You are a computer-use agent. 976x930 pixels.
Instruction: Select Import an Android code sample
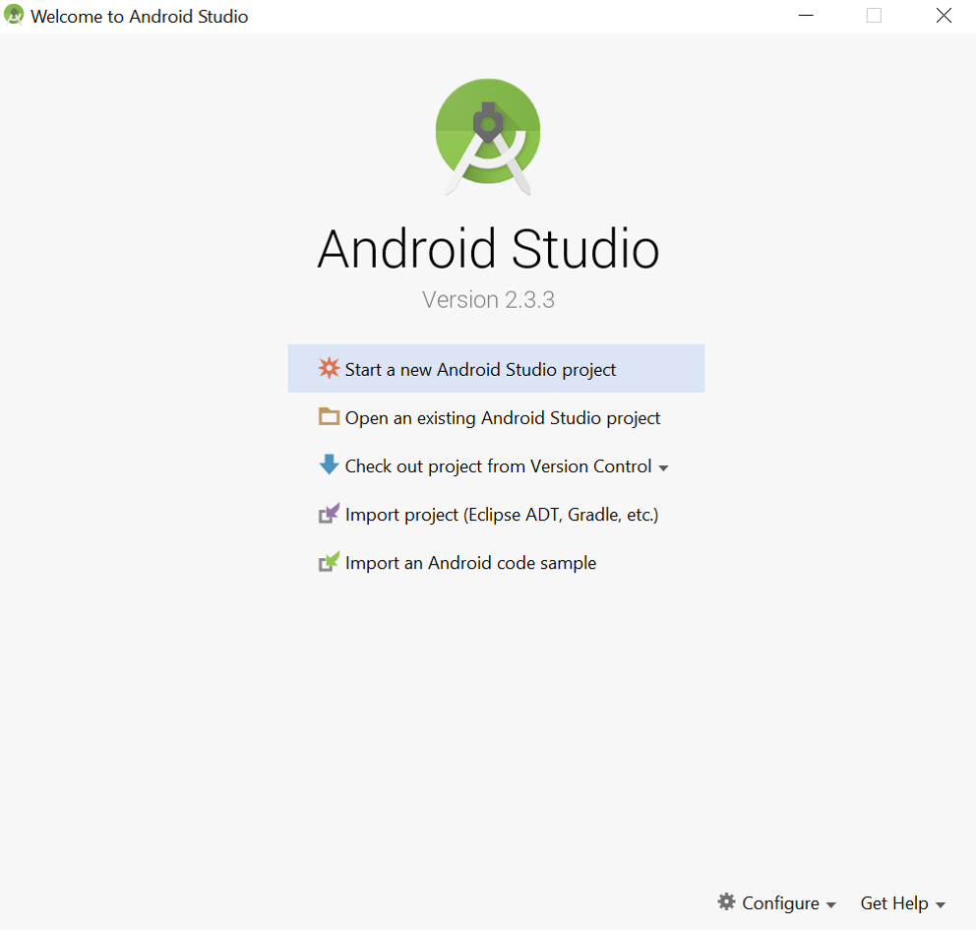(x=470, y=562)
